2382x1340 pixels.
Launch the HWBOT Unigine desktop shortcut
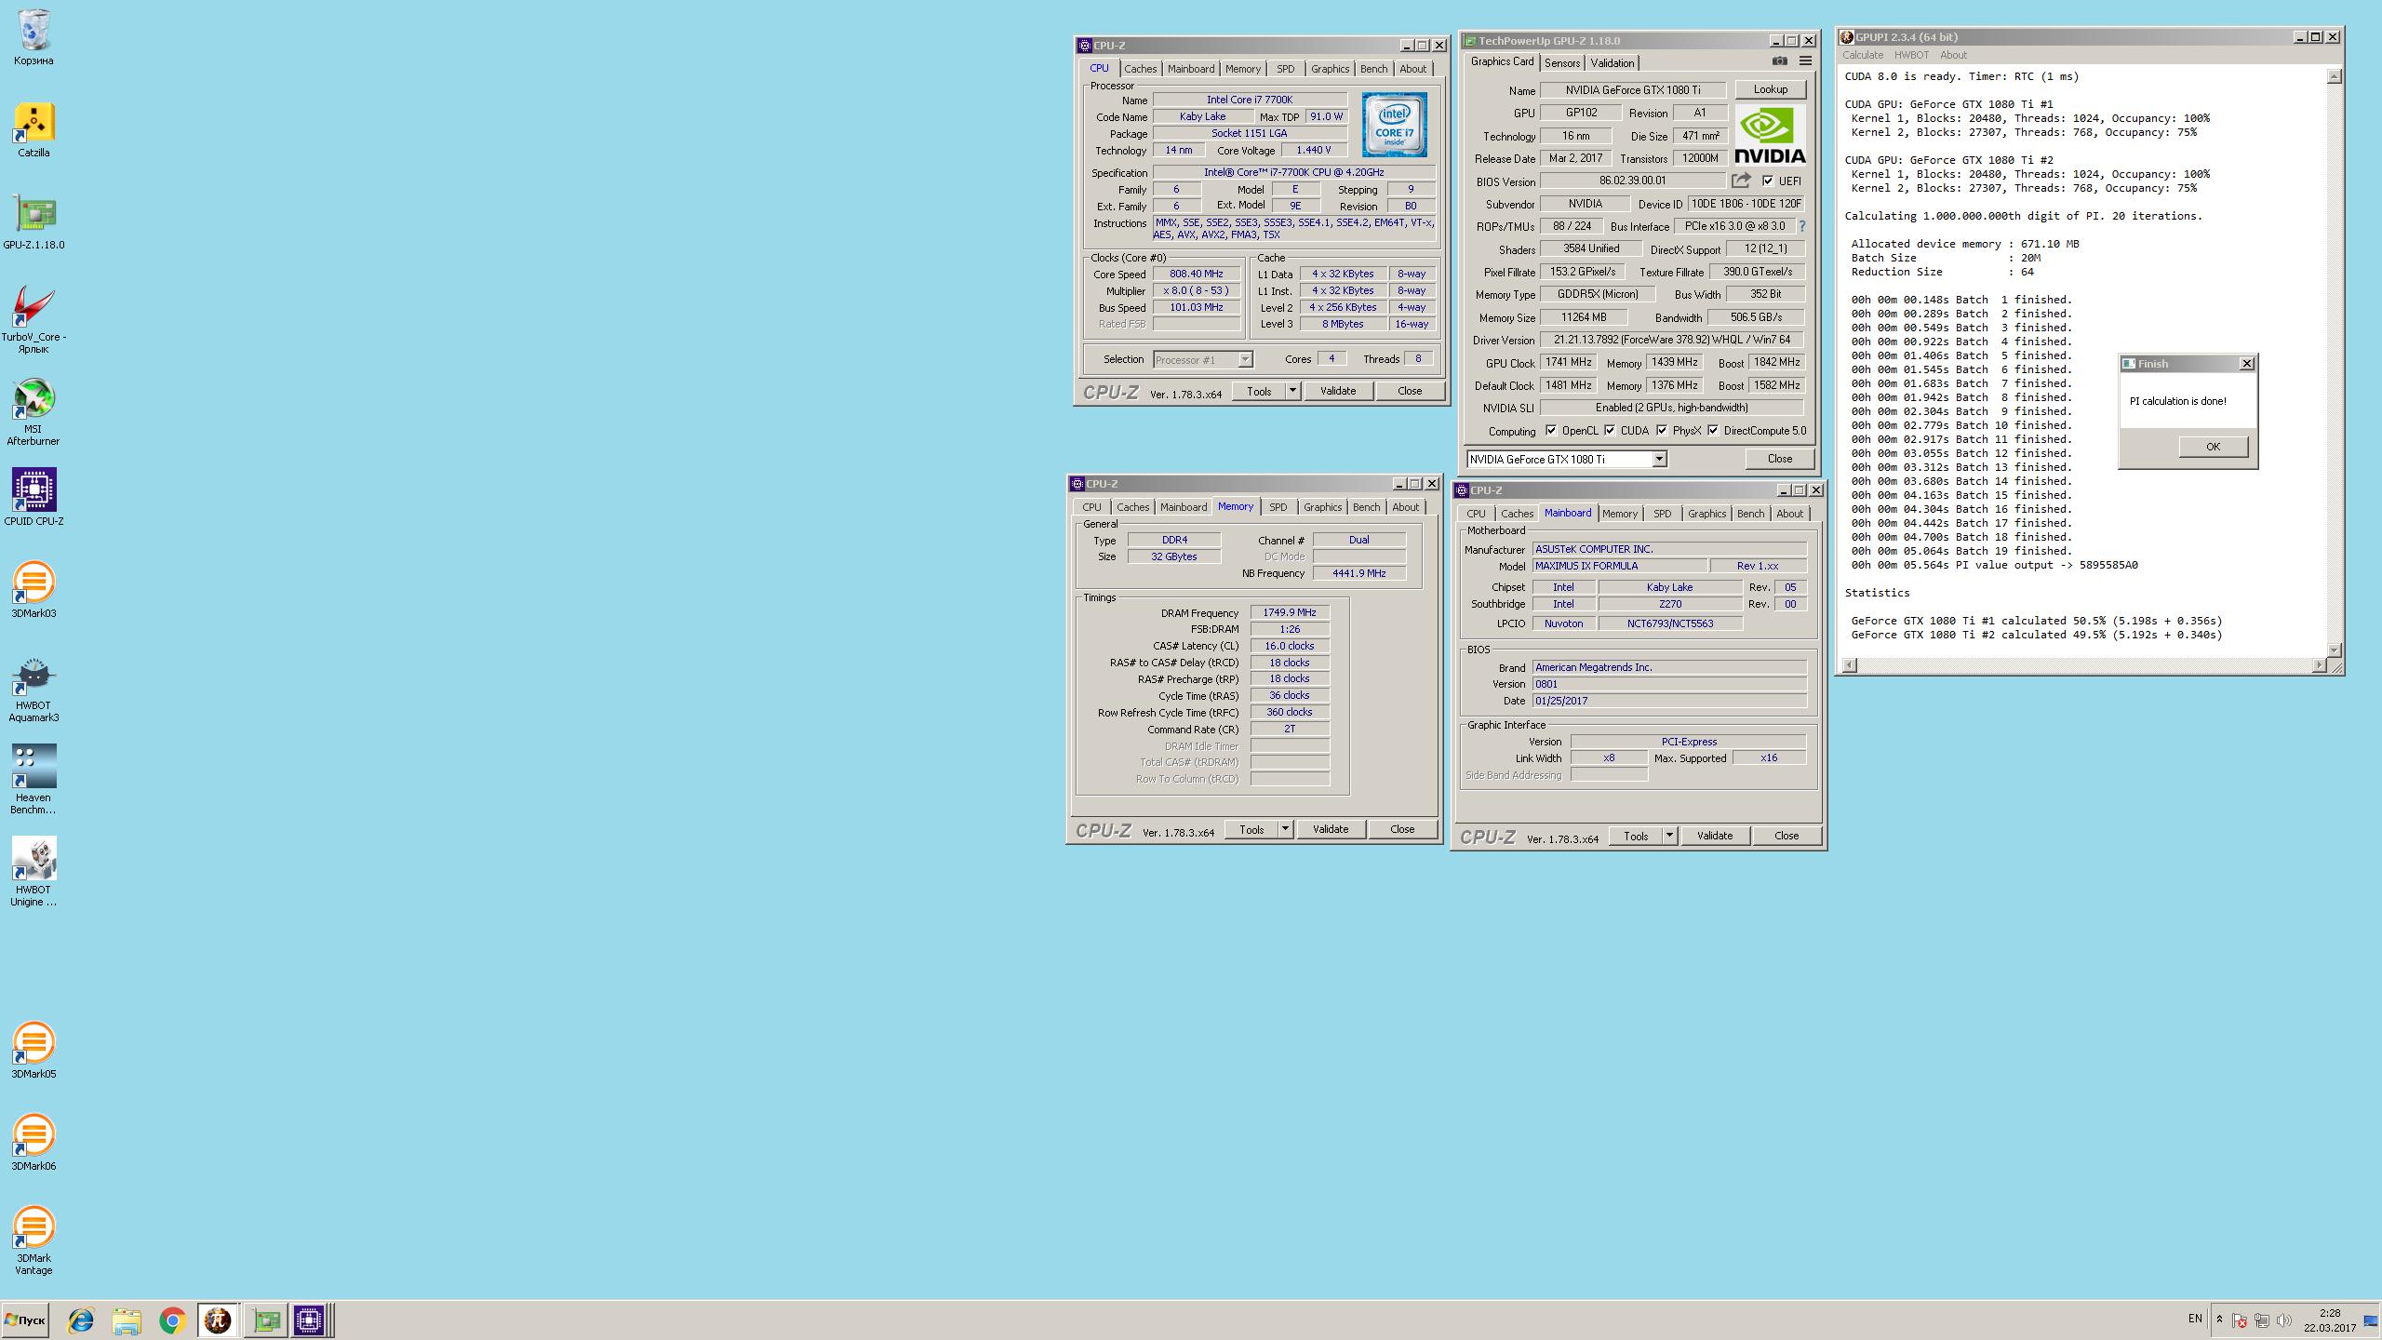33,872
